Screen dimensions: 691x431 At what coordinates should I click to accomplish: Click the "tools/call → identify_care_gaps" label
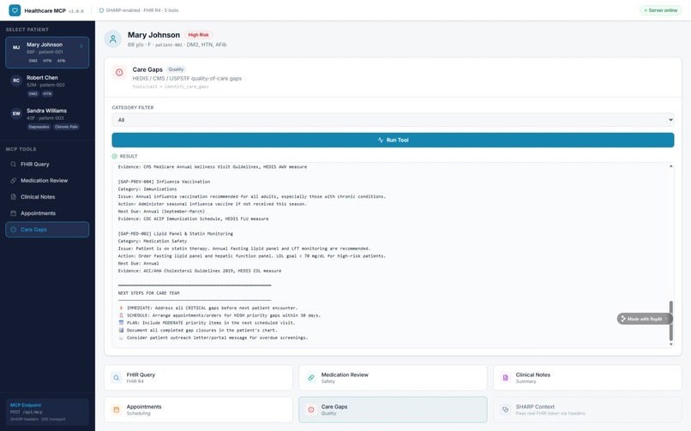click(171, 87)
